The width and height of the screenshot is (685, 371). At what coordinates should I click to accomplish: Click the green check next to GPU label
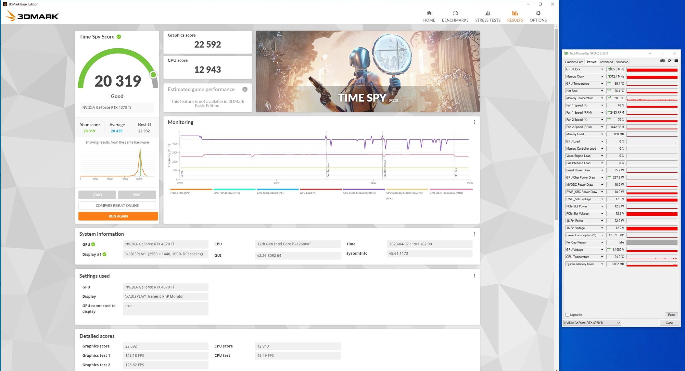pos(93,244)
